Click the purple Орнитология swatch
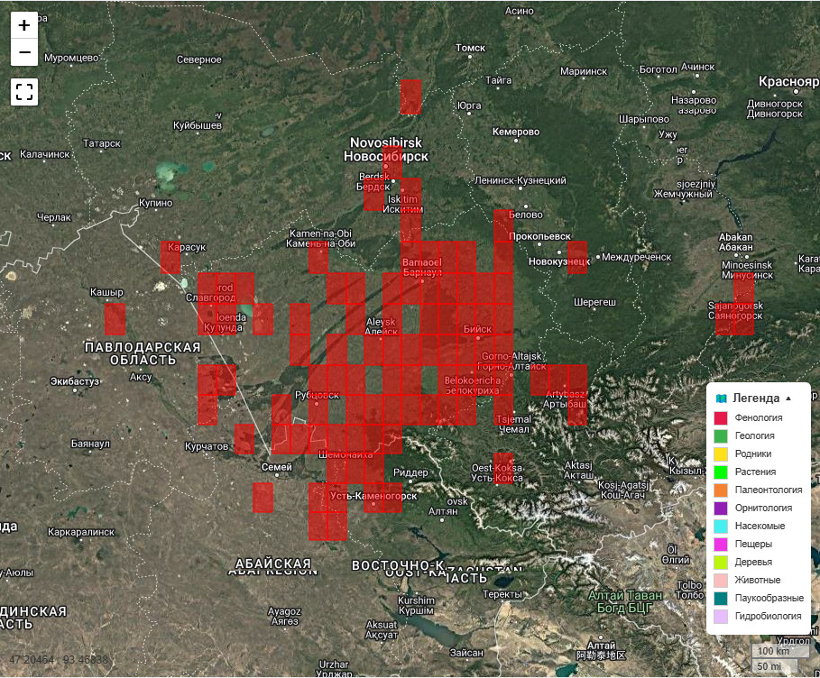820x678 pixels. click(721, 508)
